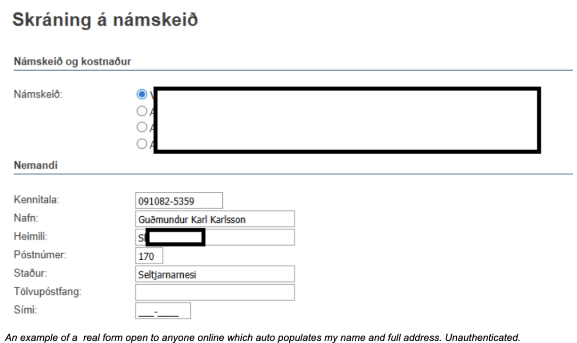The height and width of the screenshot is (343, 577).
Task: Select the fourth Námskeið radio option
Action: (x=142, y=144)
